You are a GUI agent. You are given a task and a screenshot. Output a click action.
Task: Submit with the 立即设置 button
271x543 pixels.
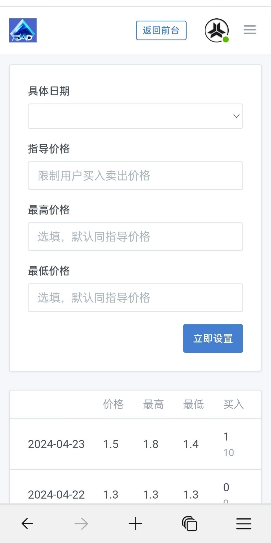213,339
